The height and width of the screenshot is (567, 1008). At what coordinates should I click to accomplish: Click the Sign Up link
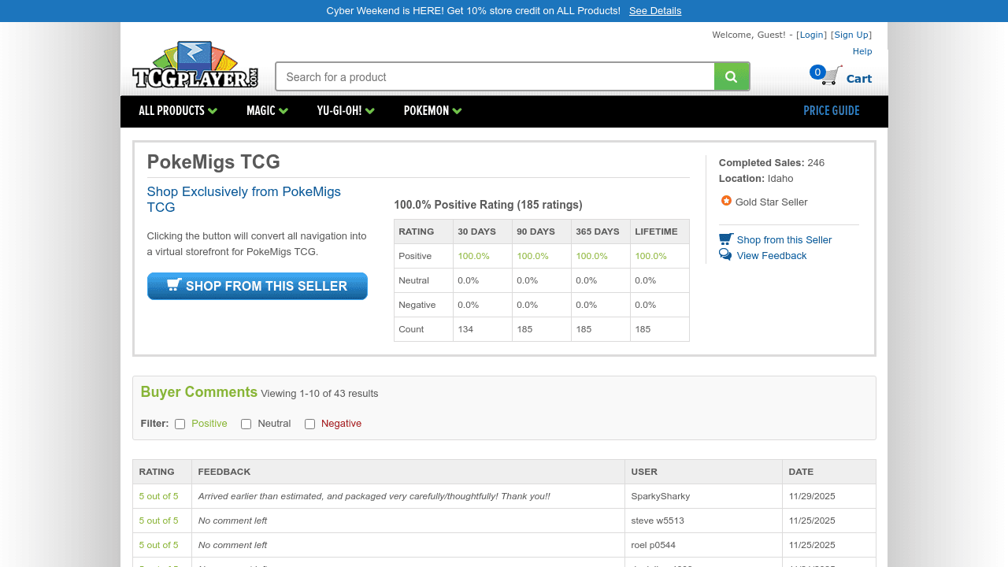[851, 35]
